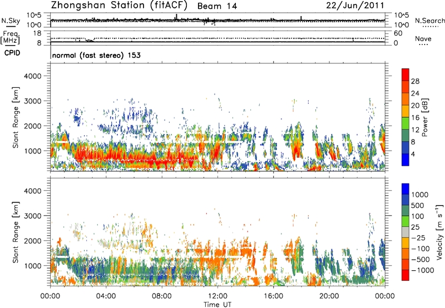Screen dimensions: 445x308
Task: Click the 16:00 time tick label
Action: coord(273,296)
